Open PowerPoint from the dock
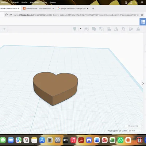The width and height of the screenshot is (146, 146). (x=105, y=140)
